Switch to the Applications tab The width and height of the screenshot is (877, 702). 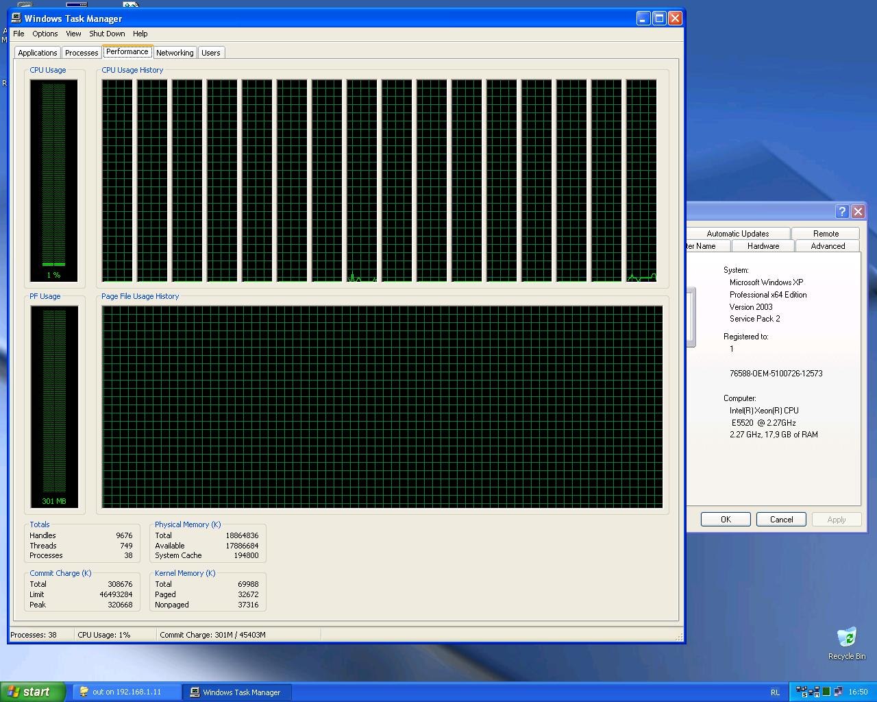click(38, 53)
